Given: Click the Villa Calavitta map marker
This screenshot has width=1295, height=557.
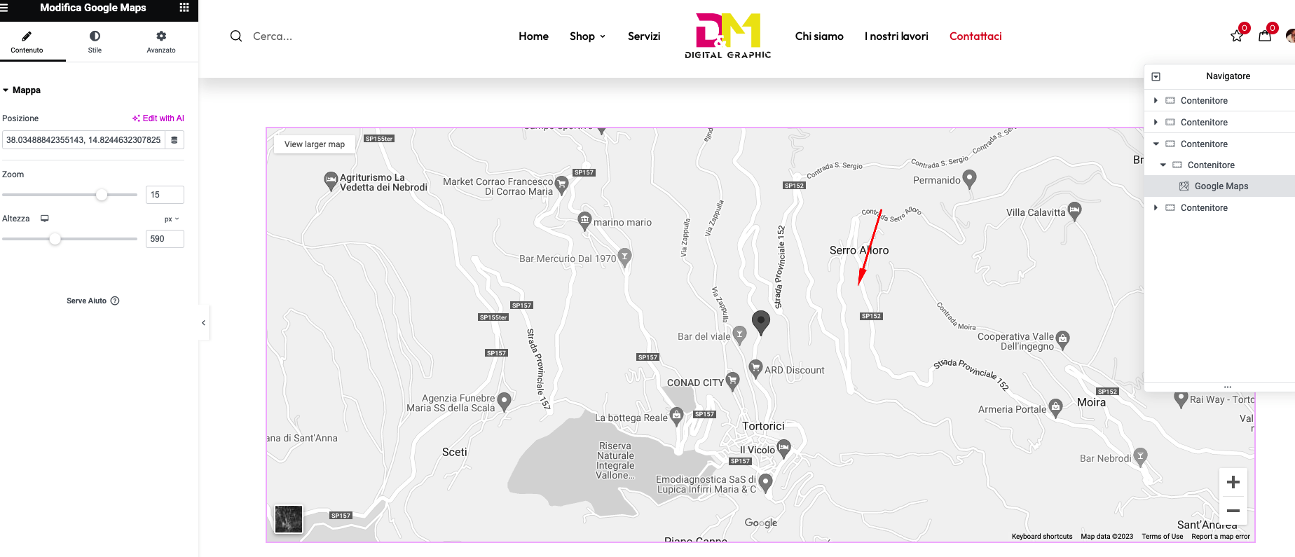Looking at the screenshot, I should click(x=1074, y=211).
